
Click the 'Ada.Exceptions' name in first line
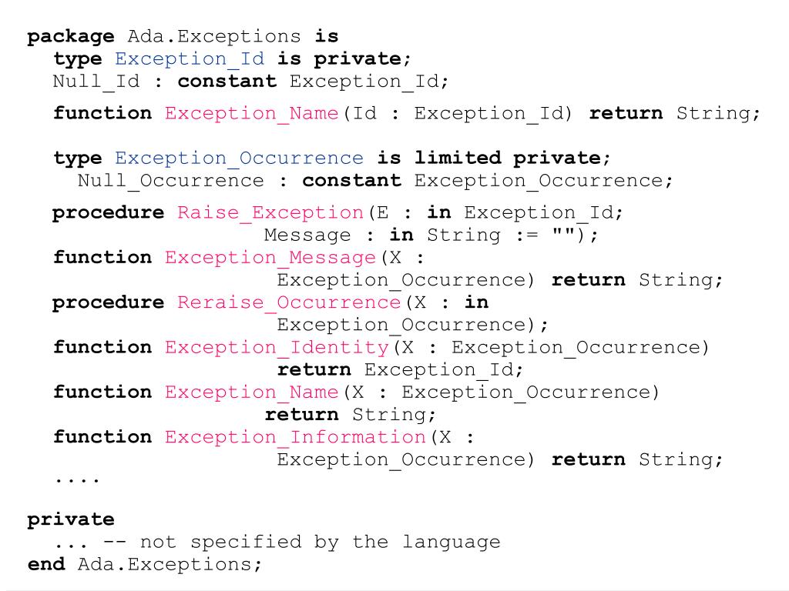pos(214,37)
